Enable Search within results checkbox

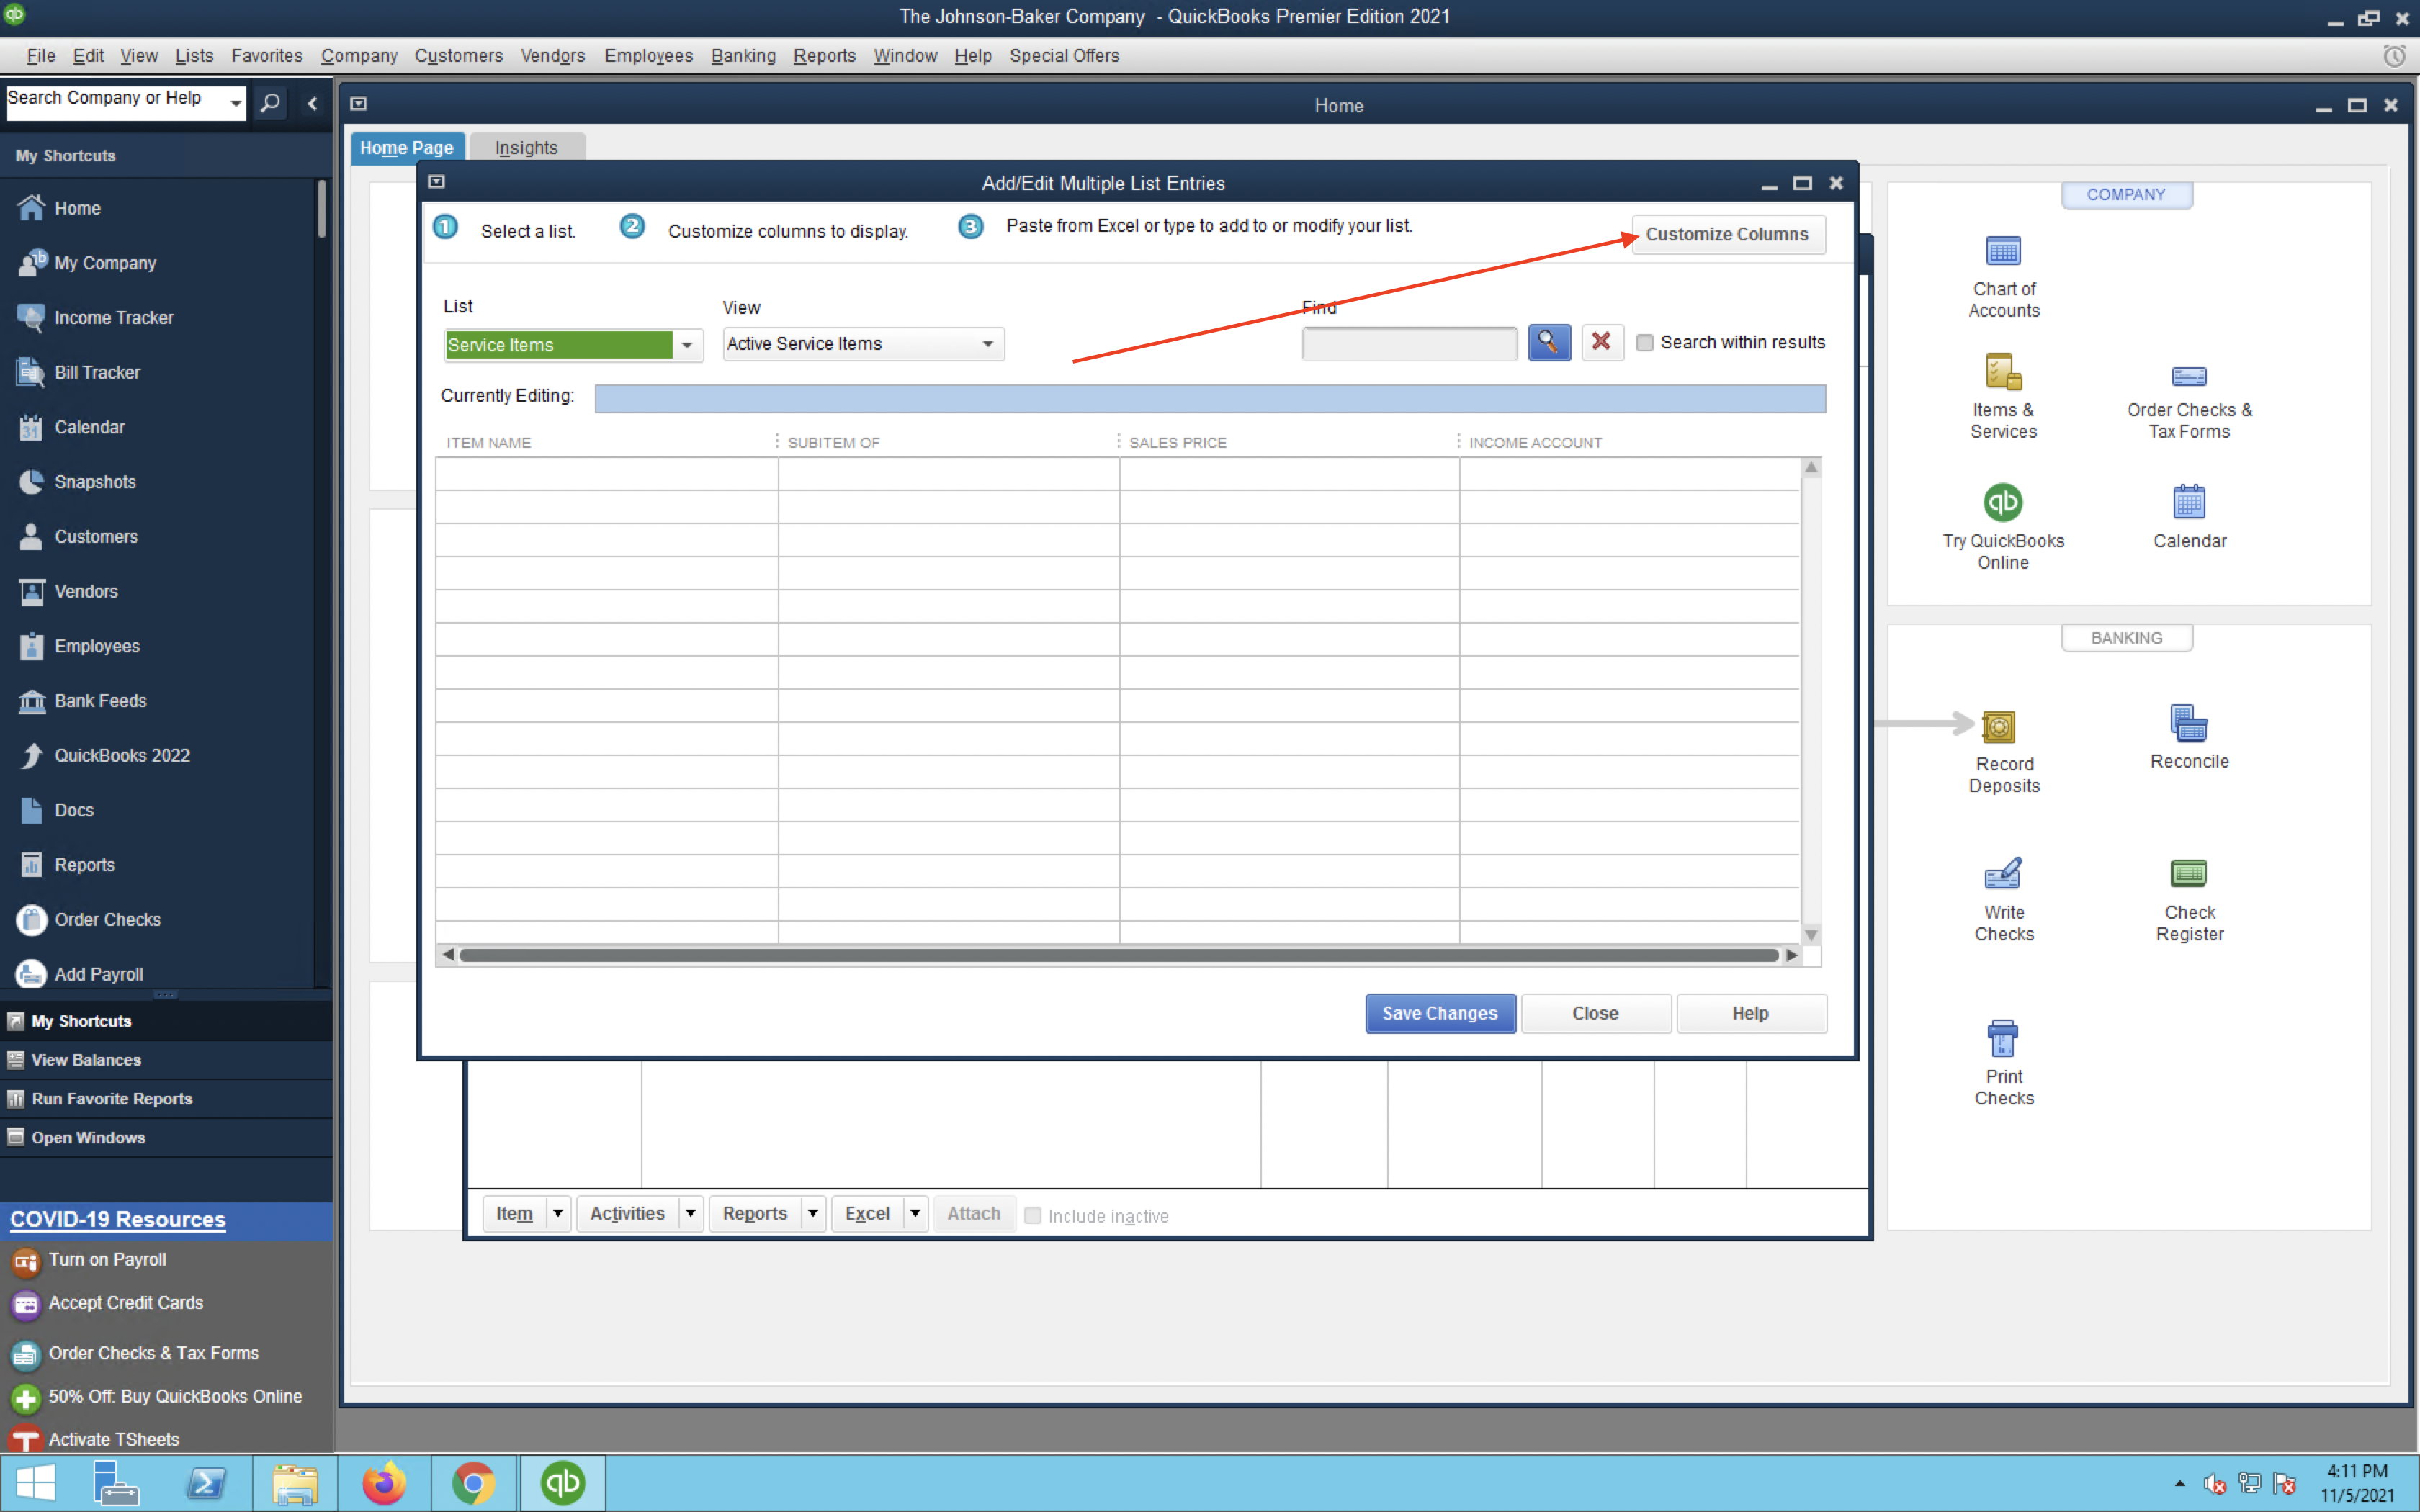tap(1645, 343)
